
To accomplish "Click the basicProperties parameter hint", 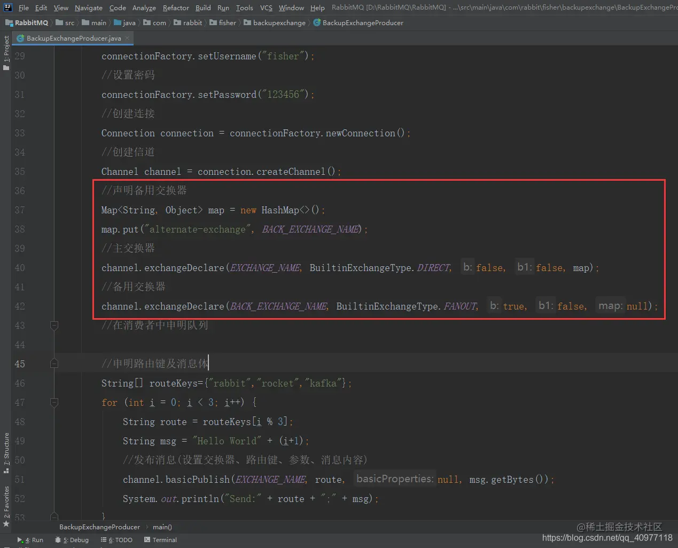I will (395, 479).
